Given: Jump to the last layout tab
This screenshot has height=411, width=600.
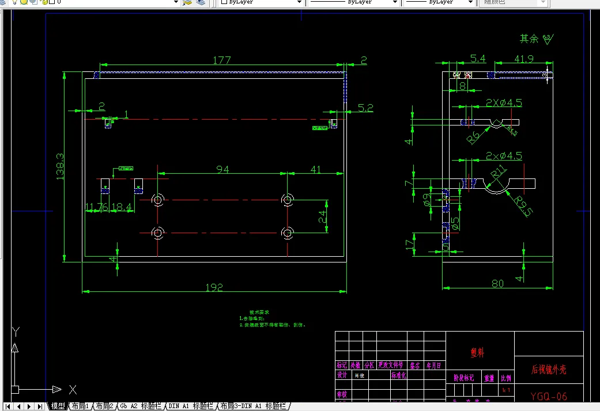Looking at the screenshot, I should coord(40,406).
